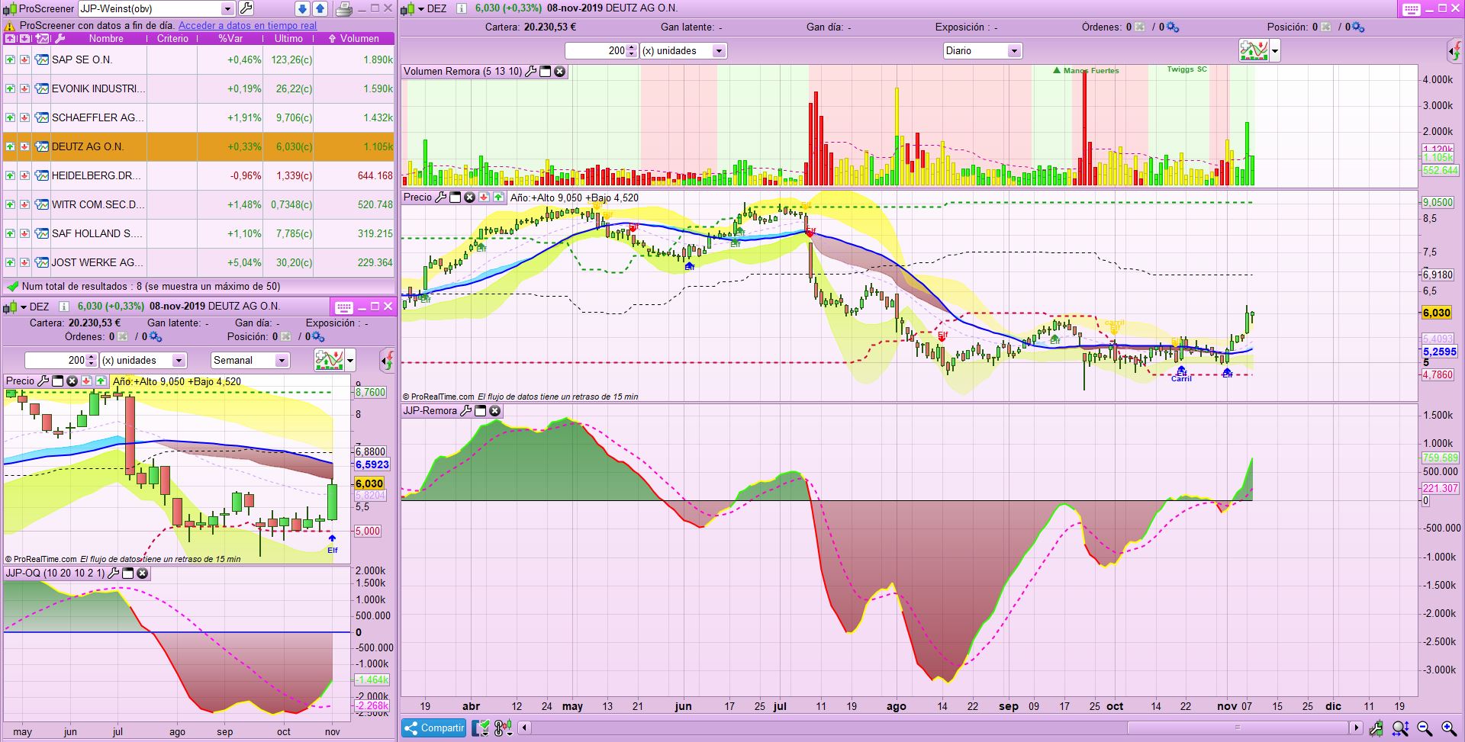Expand the indicator menu arrow in the daily chart
Screen dimensions: 1465x742
1275,51
